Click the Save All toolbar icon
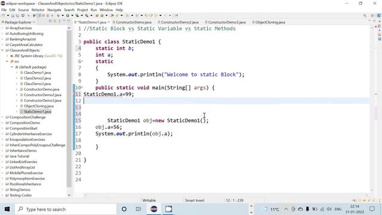382x215 pixels. 17,16
